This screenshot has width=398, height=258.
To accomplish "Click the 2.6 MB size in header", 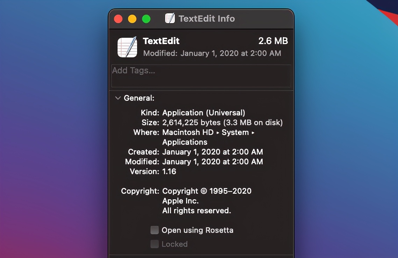I will pyautogui.click(x=273, y=41).
